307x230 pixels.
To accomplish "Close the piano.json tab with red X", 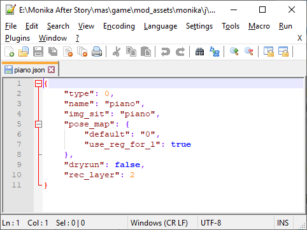I will click(x=52, y=69).
